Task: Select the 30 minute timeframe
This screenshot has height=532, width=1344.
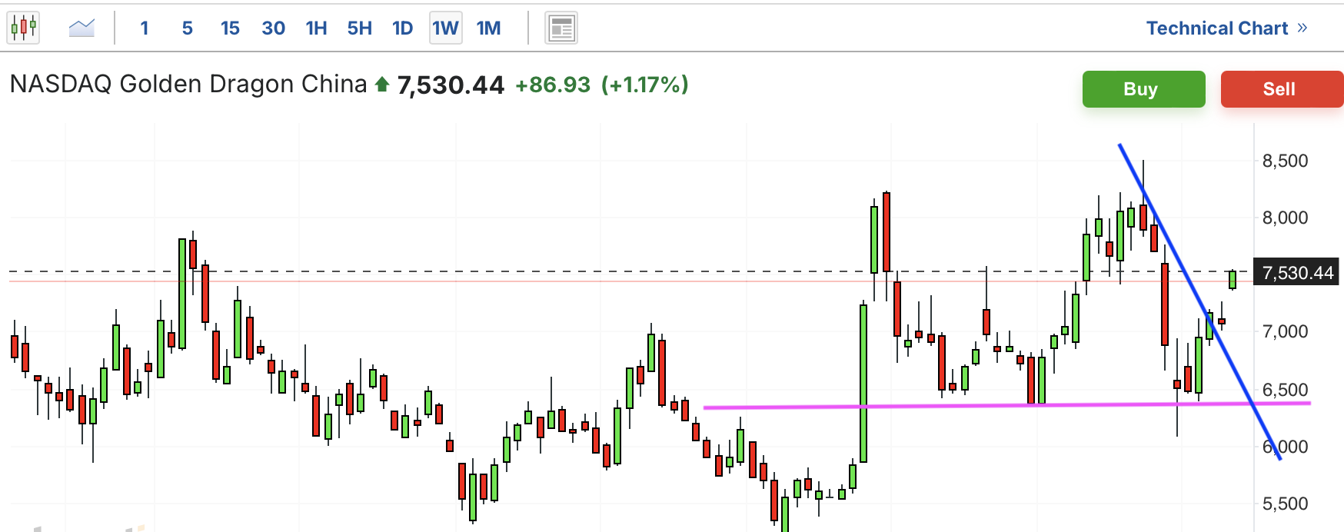Action: [x=274, y=28]
